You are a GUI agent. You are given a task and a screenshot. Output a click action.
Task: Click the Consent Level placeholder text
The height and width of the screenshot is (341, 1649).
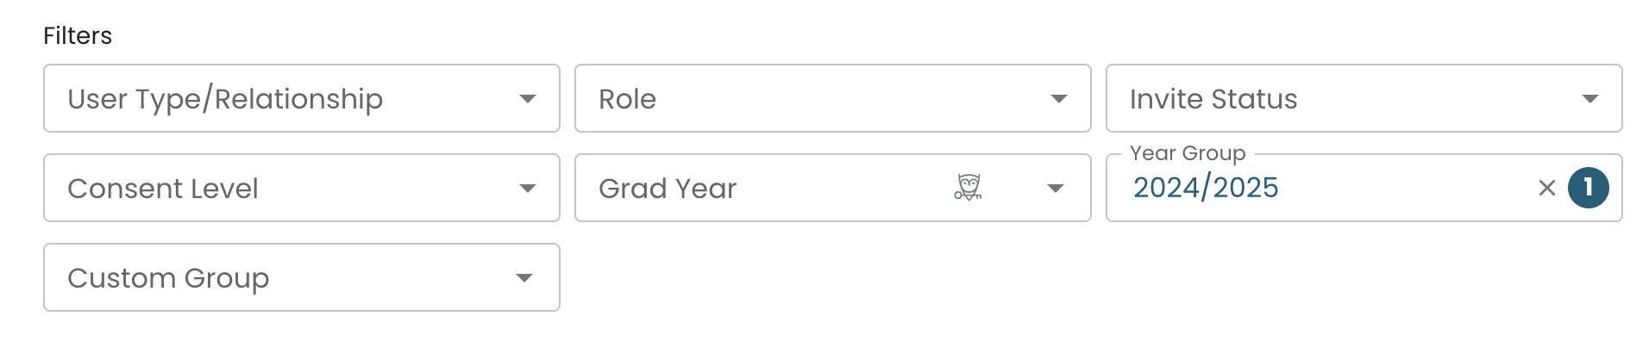point(163,189)
